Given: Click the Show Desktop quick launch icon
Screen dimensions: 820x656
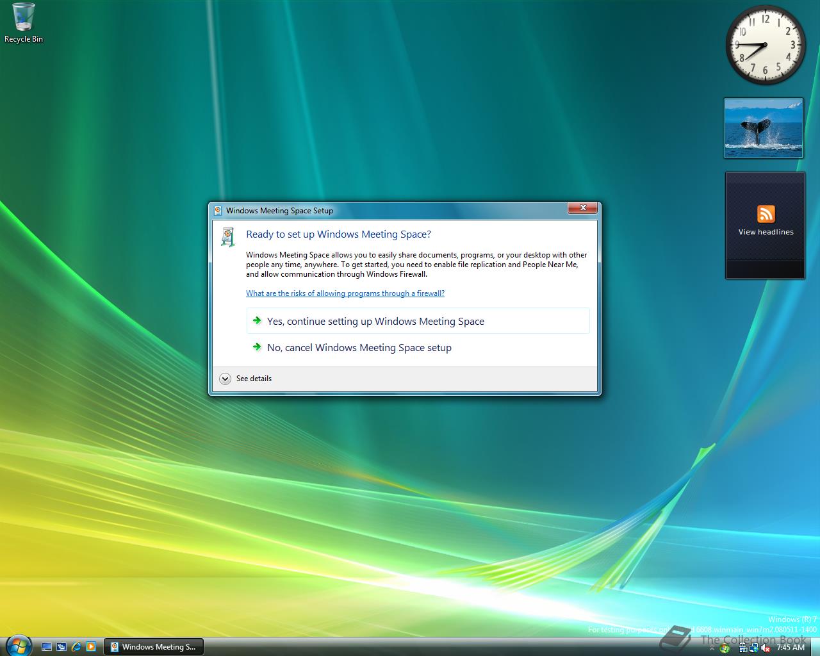Looking at the screenshot, I should (x=47, y=647).
